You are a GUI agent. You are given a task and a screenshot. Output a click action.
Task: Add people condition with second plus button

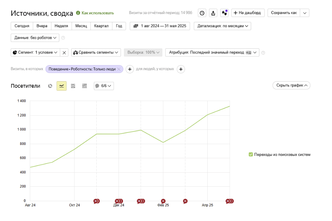(181, 69)
